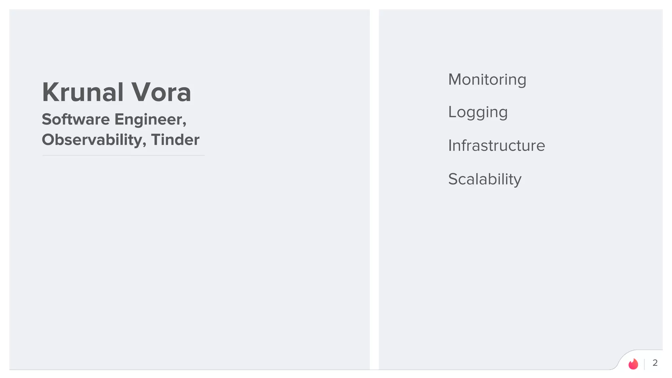Click the slide number 2

point(655,363)
